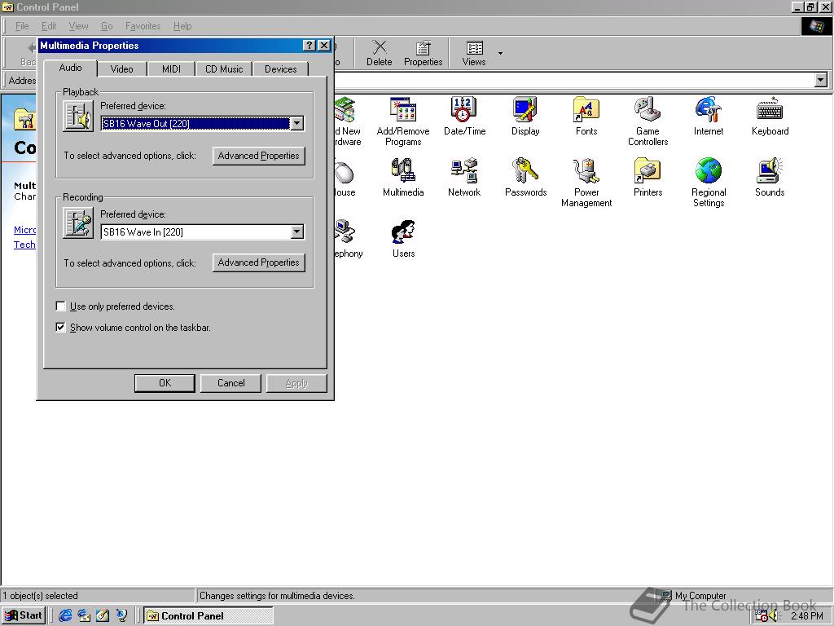
Task: Open the View menu
Action: [78, 26]
